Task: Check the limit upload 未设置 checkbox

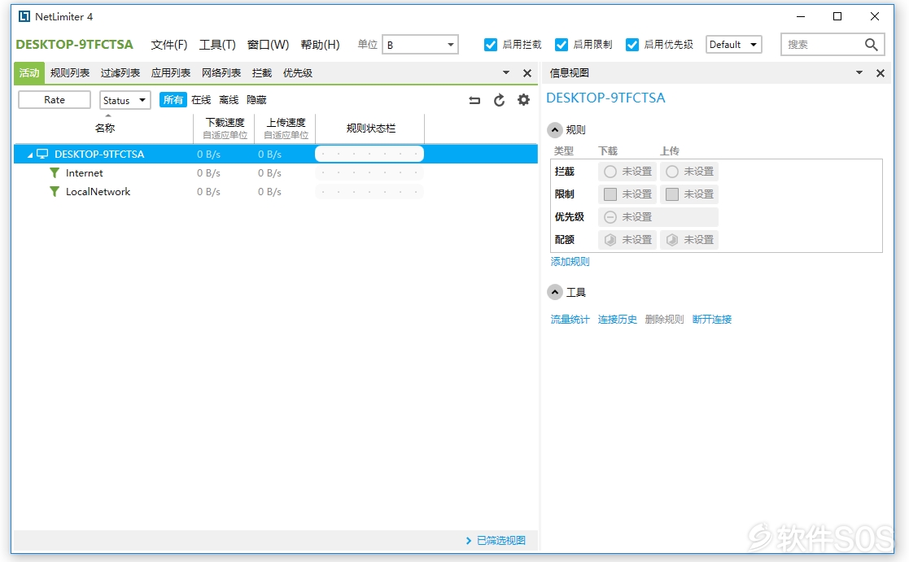Action: (x=672, y=194)
